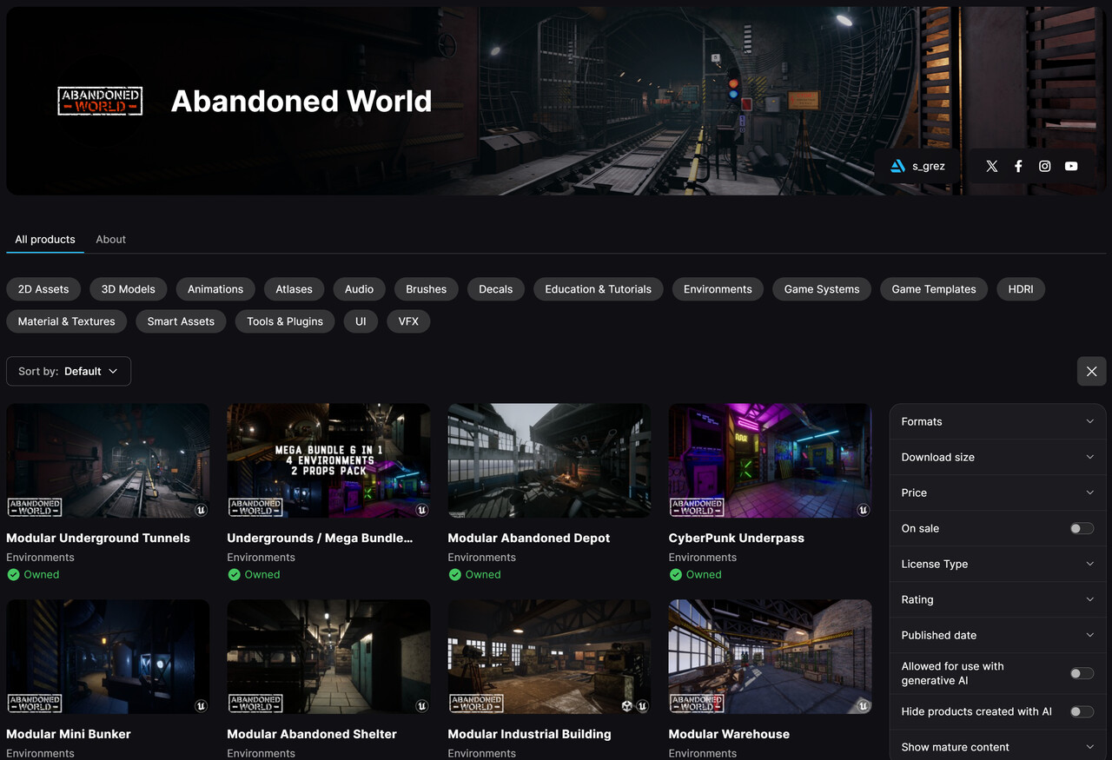Open the Modular Warehouse title link
This screenshot has width=1112, height=760.
[x=729, y=734]
